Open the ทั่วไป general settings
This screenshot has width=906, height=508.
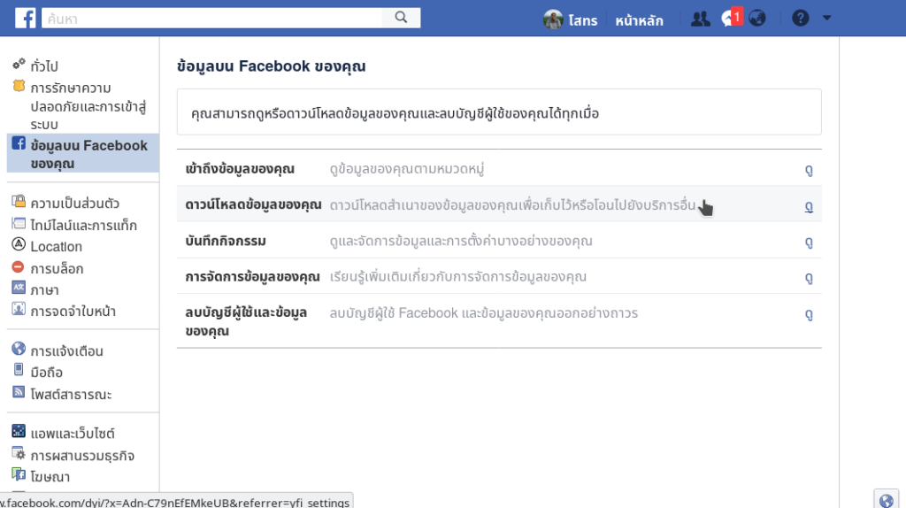pos(44,65)
